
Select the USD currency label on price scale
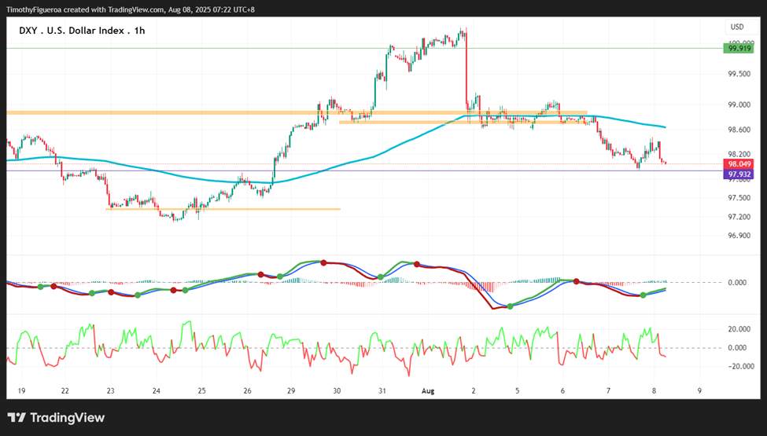737,27
